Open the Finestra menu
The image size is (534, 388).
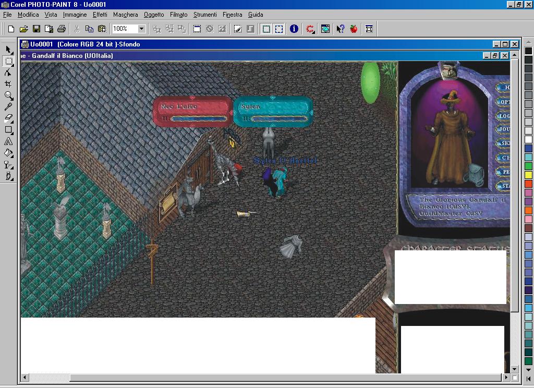coord(232,15)
